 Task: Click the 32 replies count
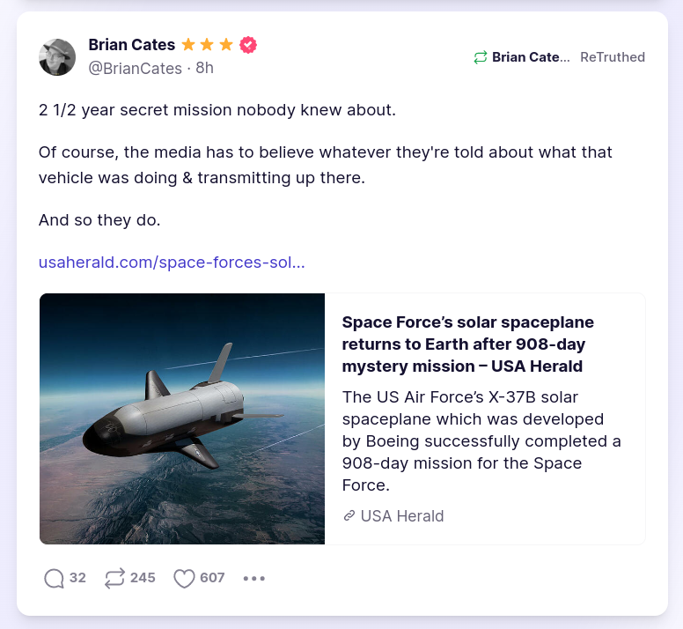click(x=77, y=578)
